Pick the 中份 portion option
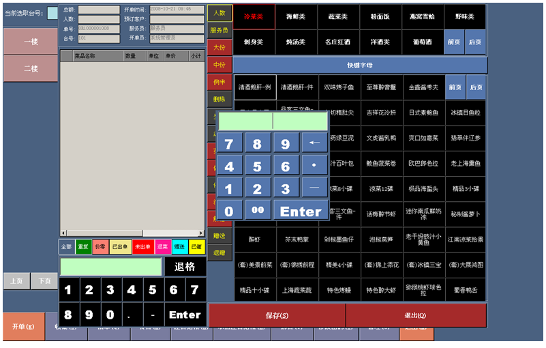This screenshot has width=546, height=348. (219, 65)
